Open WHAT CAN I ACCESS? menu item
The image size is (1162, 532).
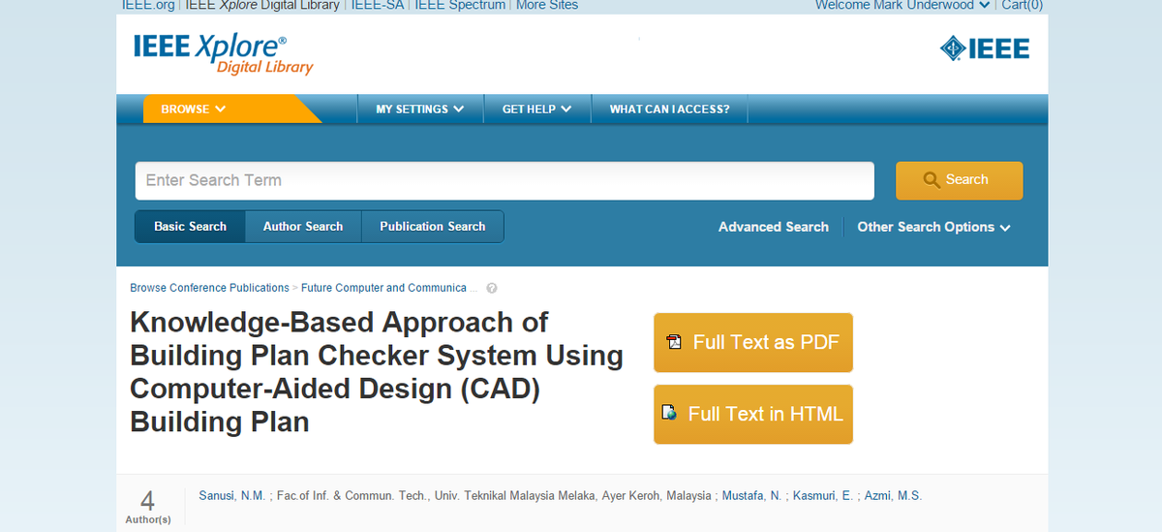(669, 110)
